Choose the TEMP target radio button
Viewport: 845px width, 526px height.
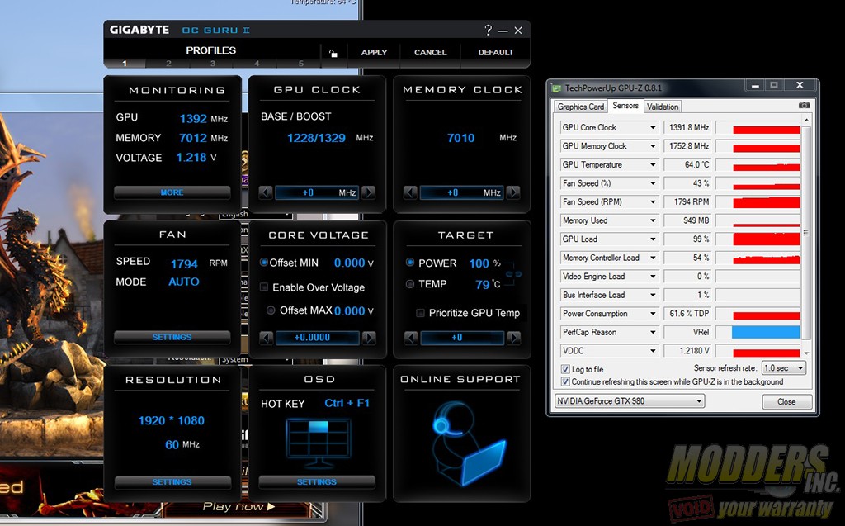click(410, 284)
